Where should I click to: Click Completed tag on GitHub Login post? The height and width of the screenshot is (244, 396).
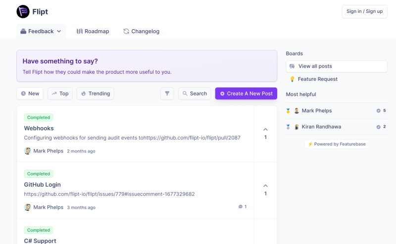(39, 174)
